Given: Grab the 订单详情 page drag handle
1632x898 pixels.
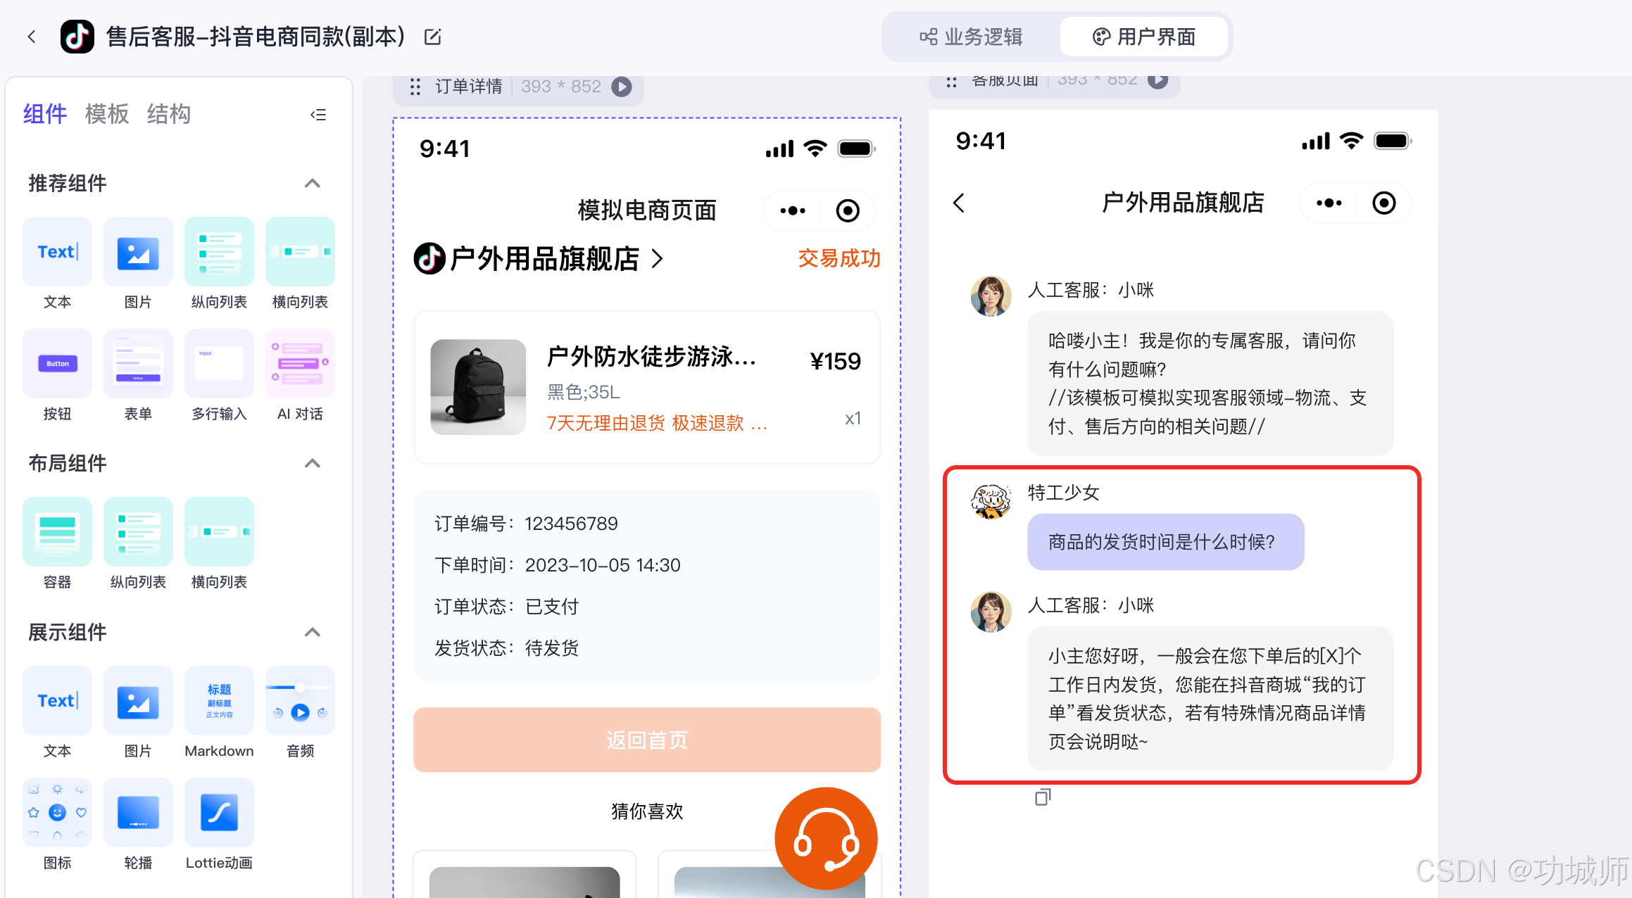Looking at the screenshot, I should pos(415,87).
